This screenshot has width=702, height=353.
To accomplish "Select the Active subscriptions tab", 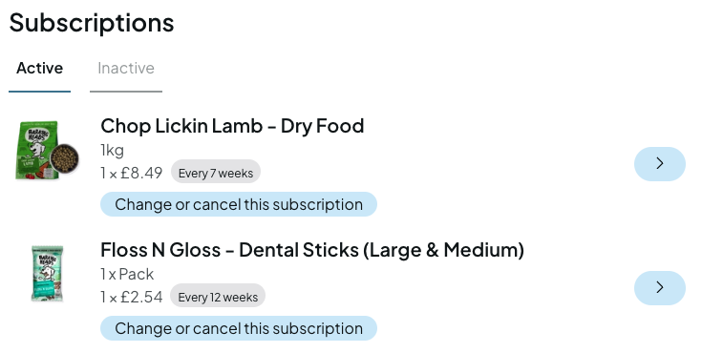I will click(39, 68).
